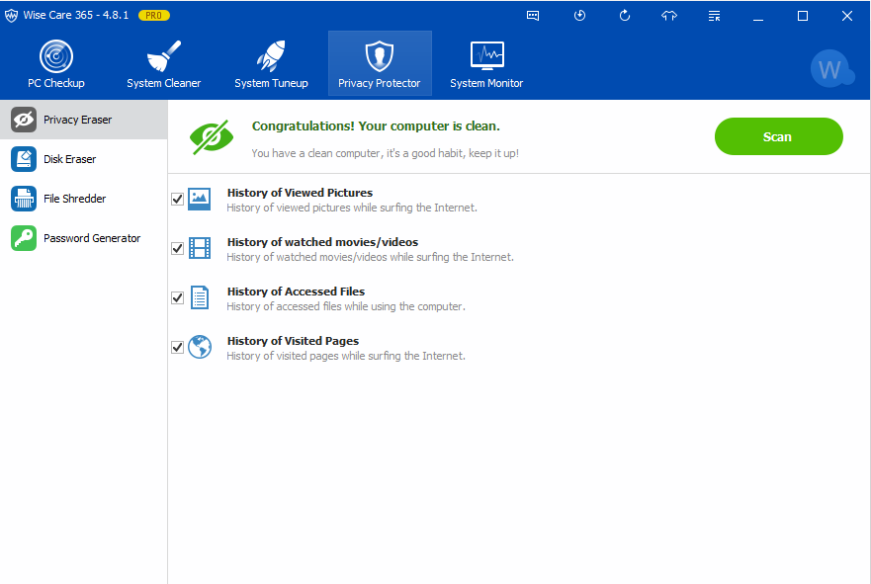The image size is (871, 584).
Task: Click the green crossed-eye status icon
Action: (212, 136)
